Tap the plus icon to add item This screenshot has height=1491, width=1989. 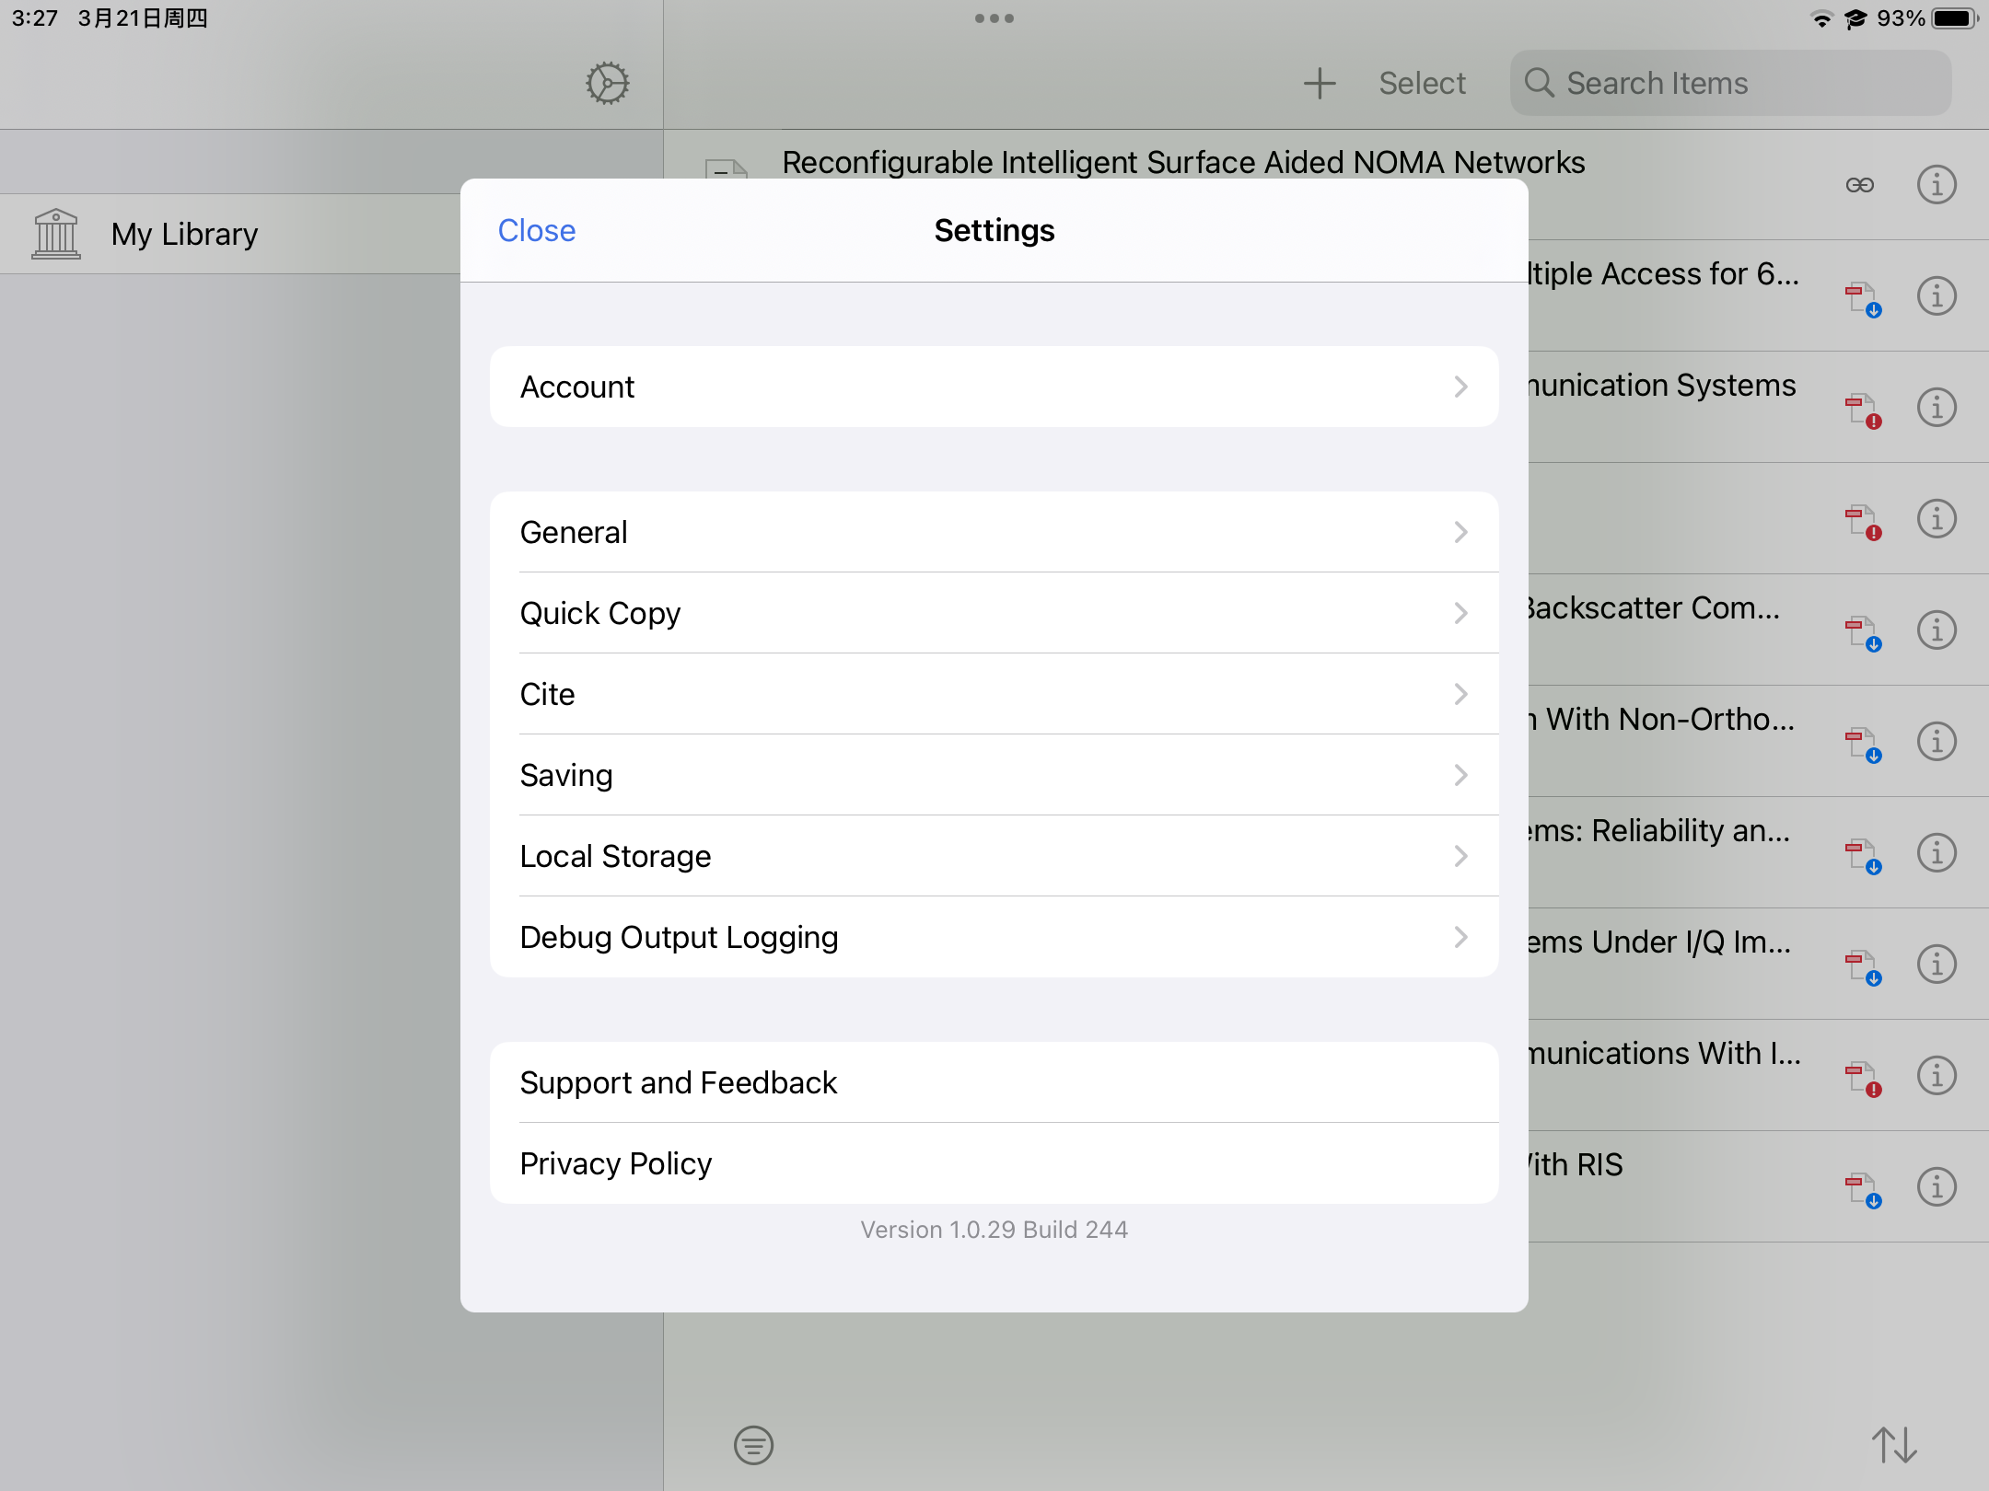pos(1319,83)
